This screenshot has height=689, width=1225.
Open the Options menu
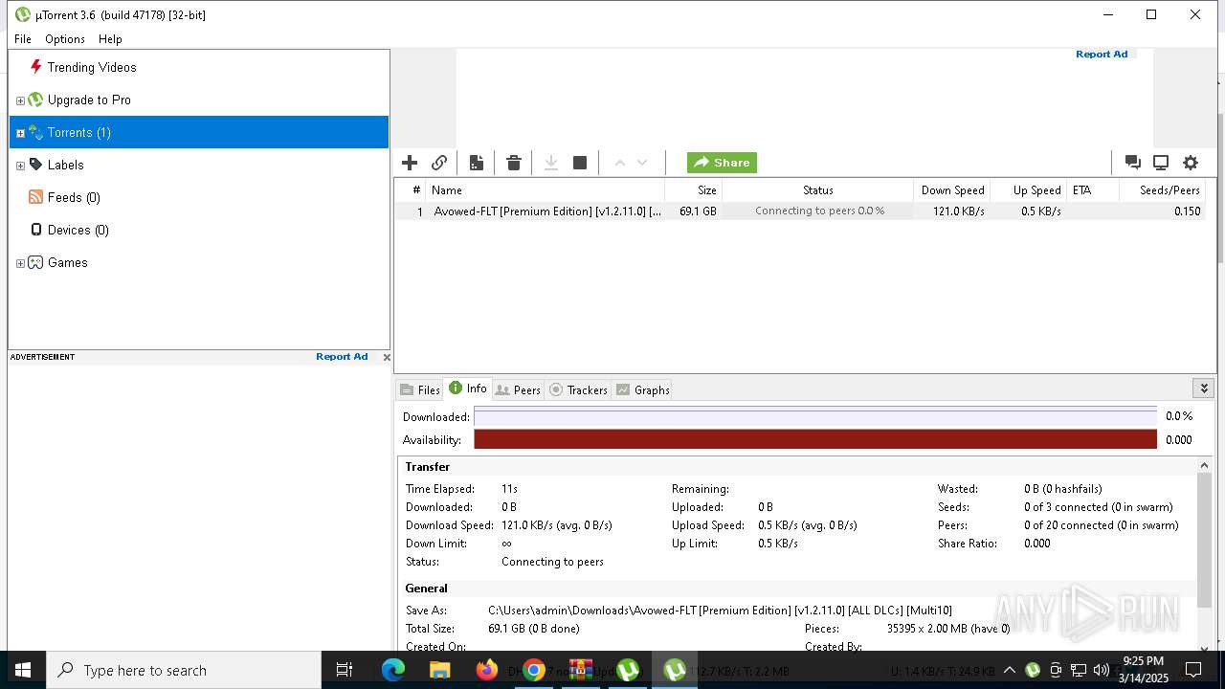click(x=65, y=39)
